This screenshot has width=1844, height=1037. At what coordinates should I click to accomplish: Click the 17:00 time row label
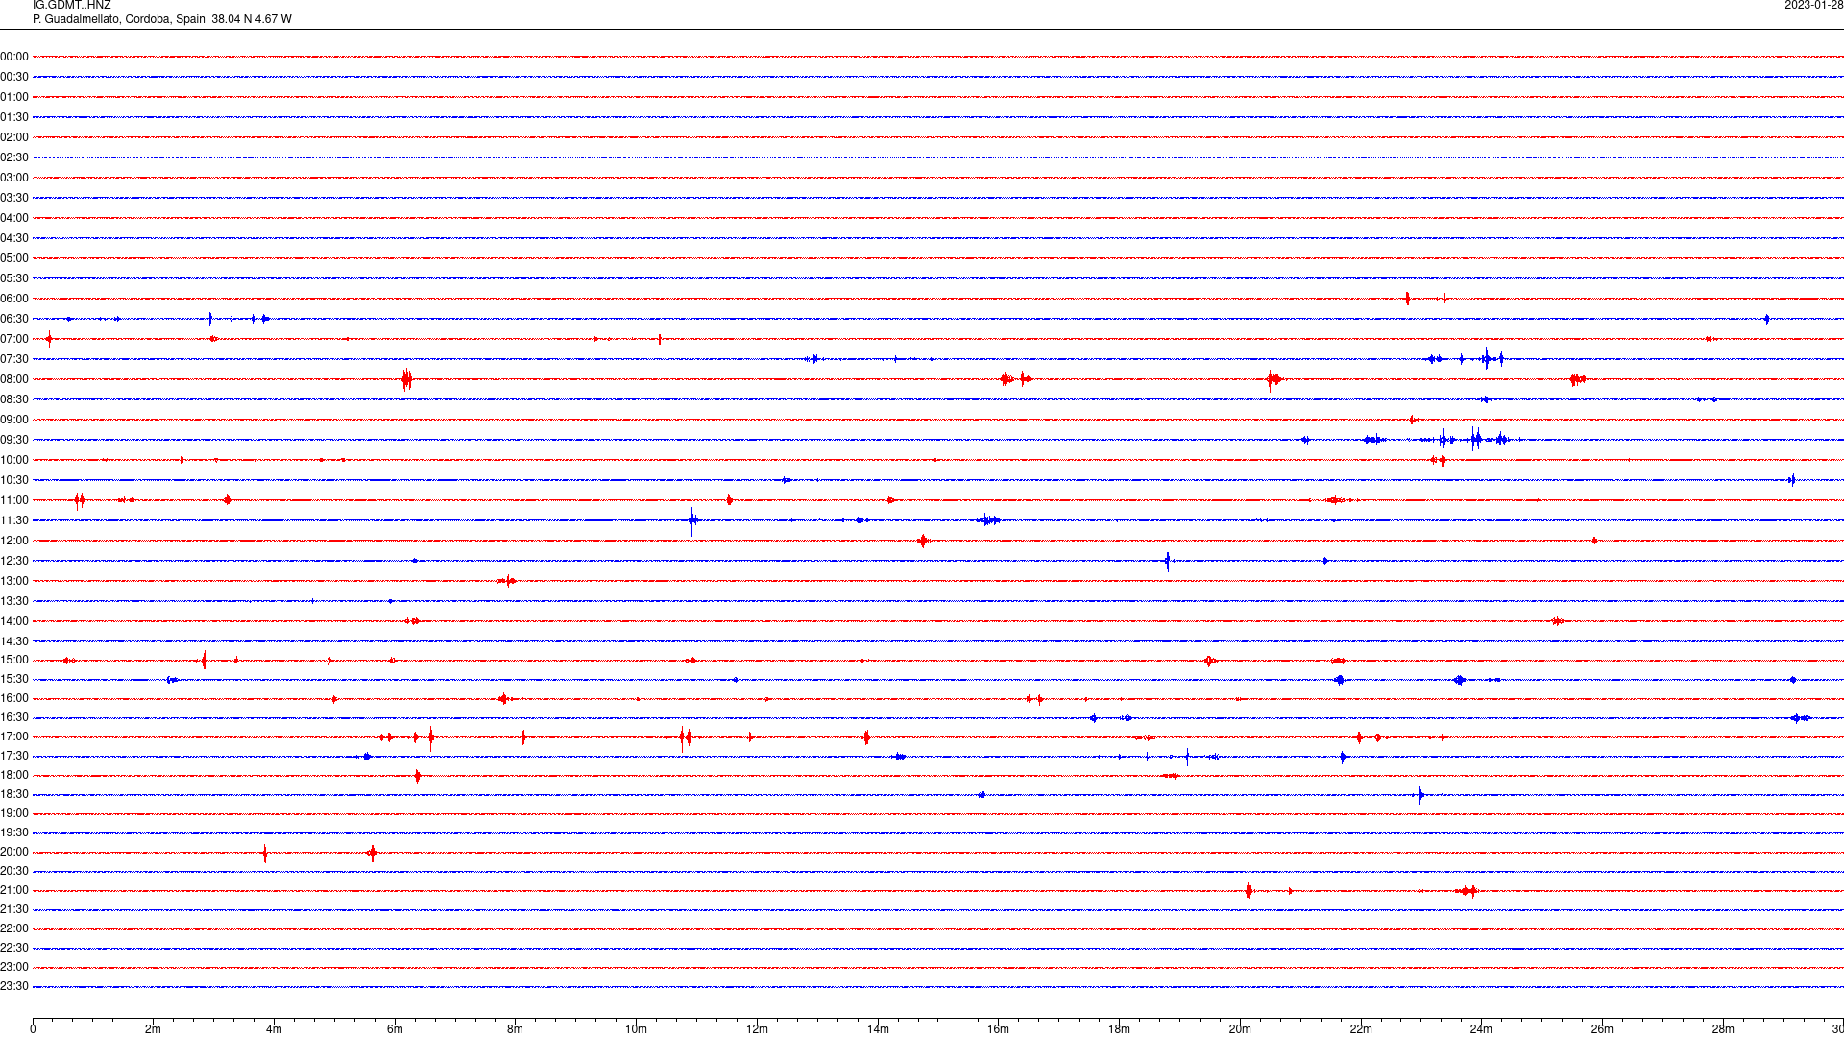pyautogui.click(x=14, y=736)
